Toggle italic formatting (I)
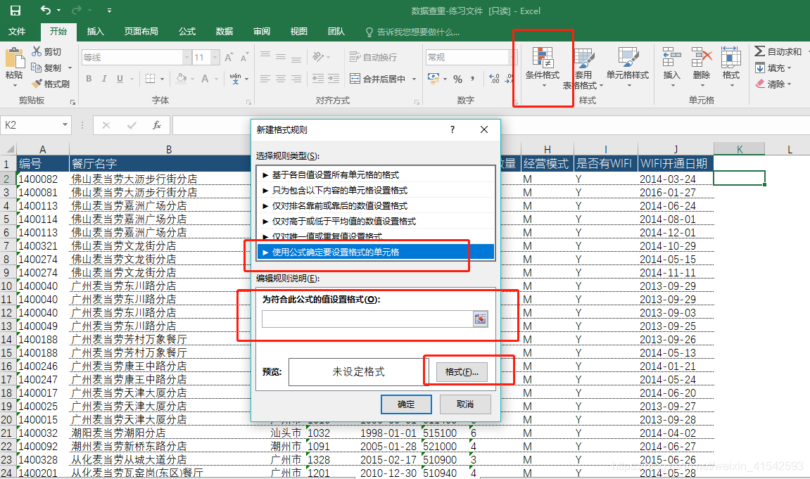The width and height of the screenshot is (810, 479). (x=104, y=79)
